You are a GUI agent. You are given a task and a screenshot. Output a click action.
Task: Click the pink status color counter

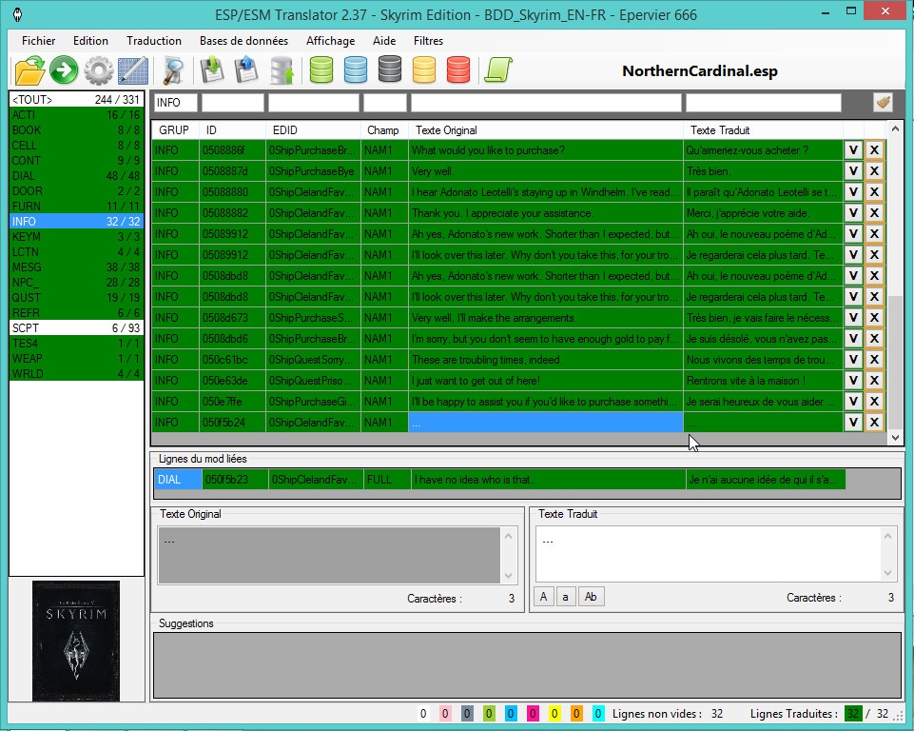pyautogui.click(x=445, y=714)
